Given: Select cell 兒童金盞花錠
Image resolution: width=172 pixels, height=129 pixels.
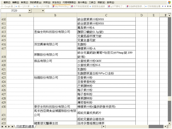Looking at the screenshot, I should tap(106, 40).
